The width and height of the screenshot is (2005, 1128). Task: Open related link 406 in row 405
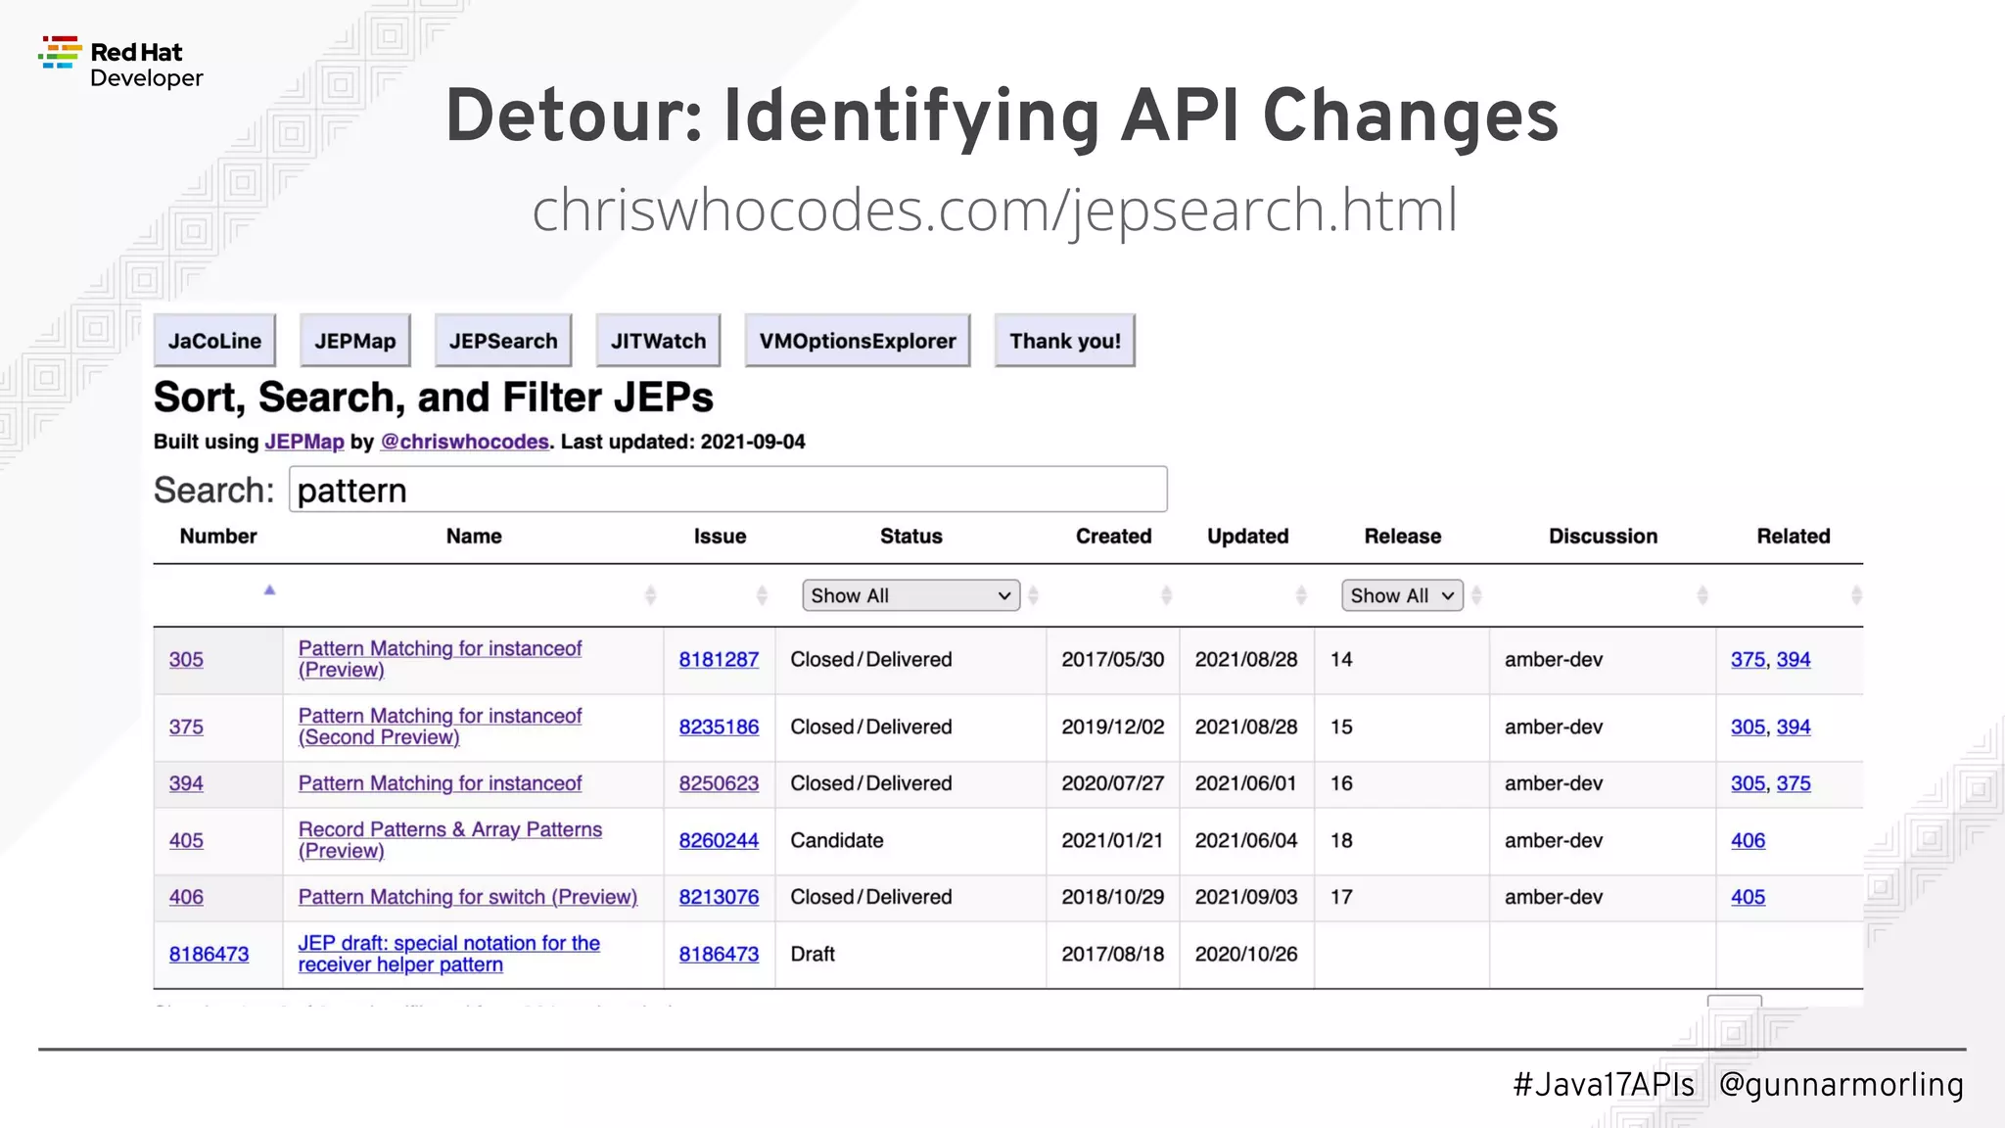pyautogui.click(x=1748, y=841)
